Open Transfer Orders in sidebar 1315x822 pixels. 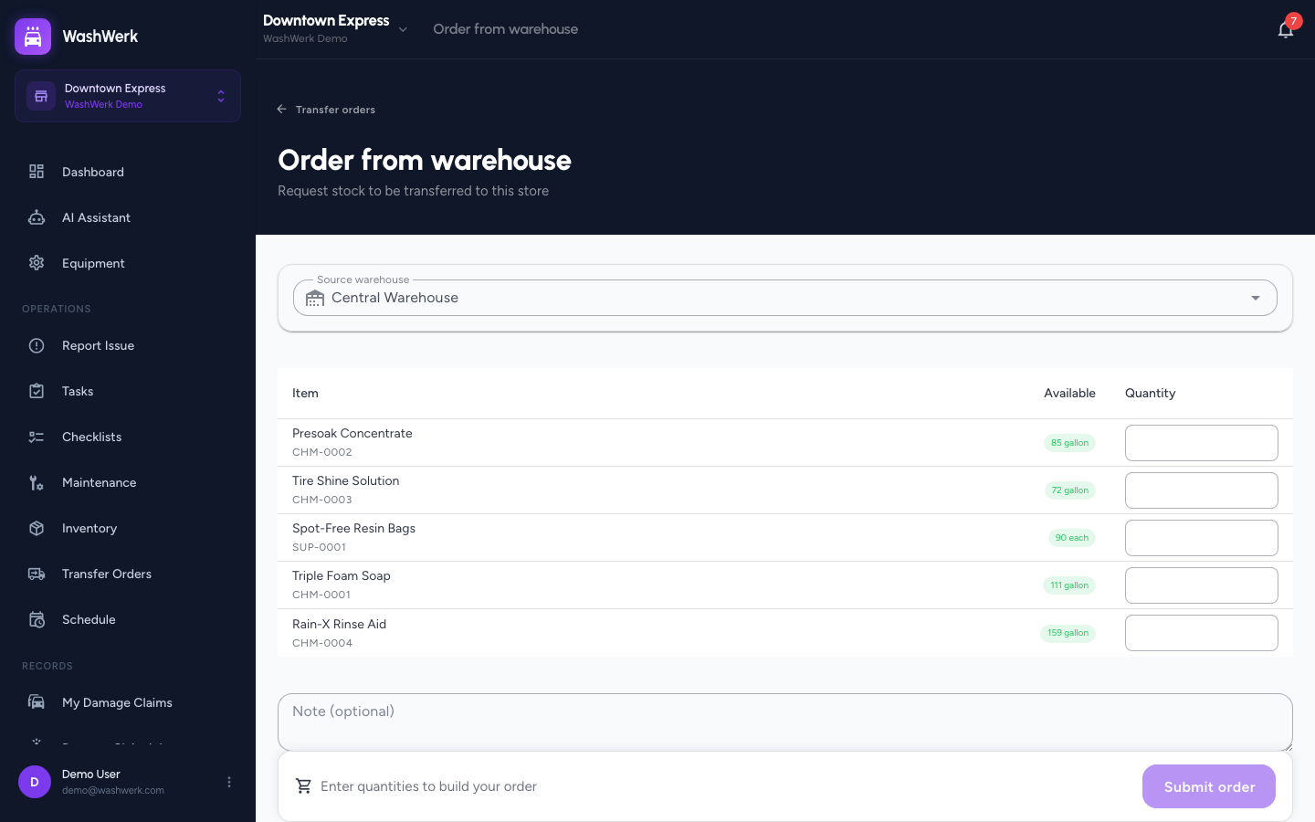[x=128, y=574]
